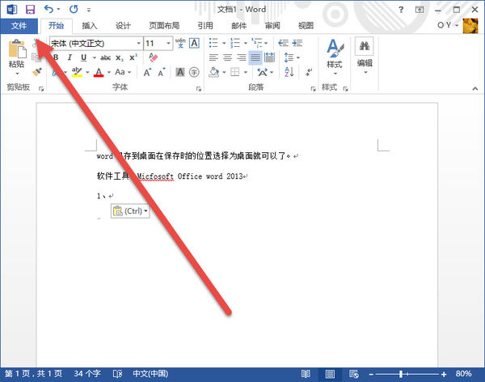Viewport: 485px width, 382px height.
Task: Center the text
Action: 227,57
